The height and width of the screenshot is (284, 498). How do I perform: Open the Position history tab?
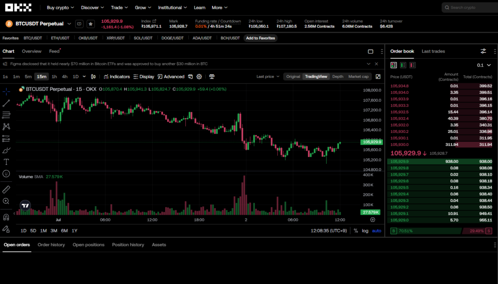[x=128, y=245]
